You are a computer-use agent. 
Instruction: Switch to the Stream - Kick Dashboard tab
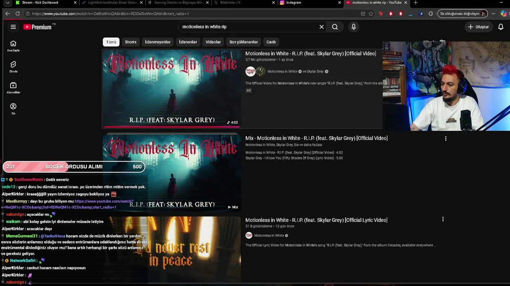pos(46,3)
